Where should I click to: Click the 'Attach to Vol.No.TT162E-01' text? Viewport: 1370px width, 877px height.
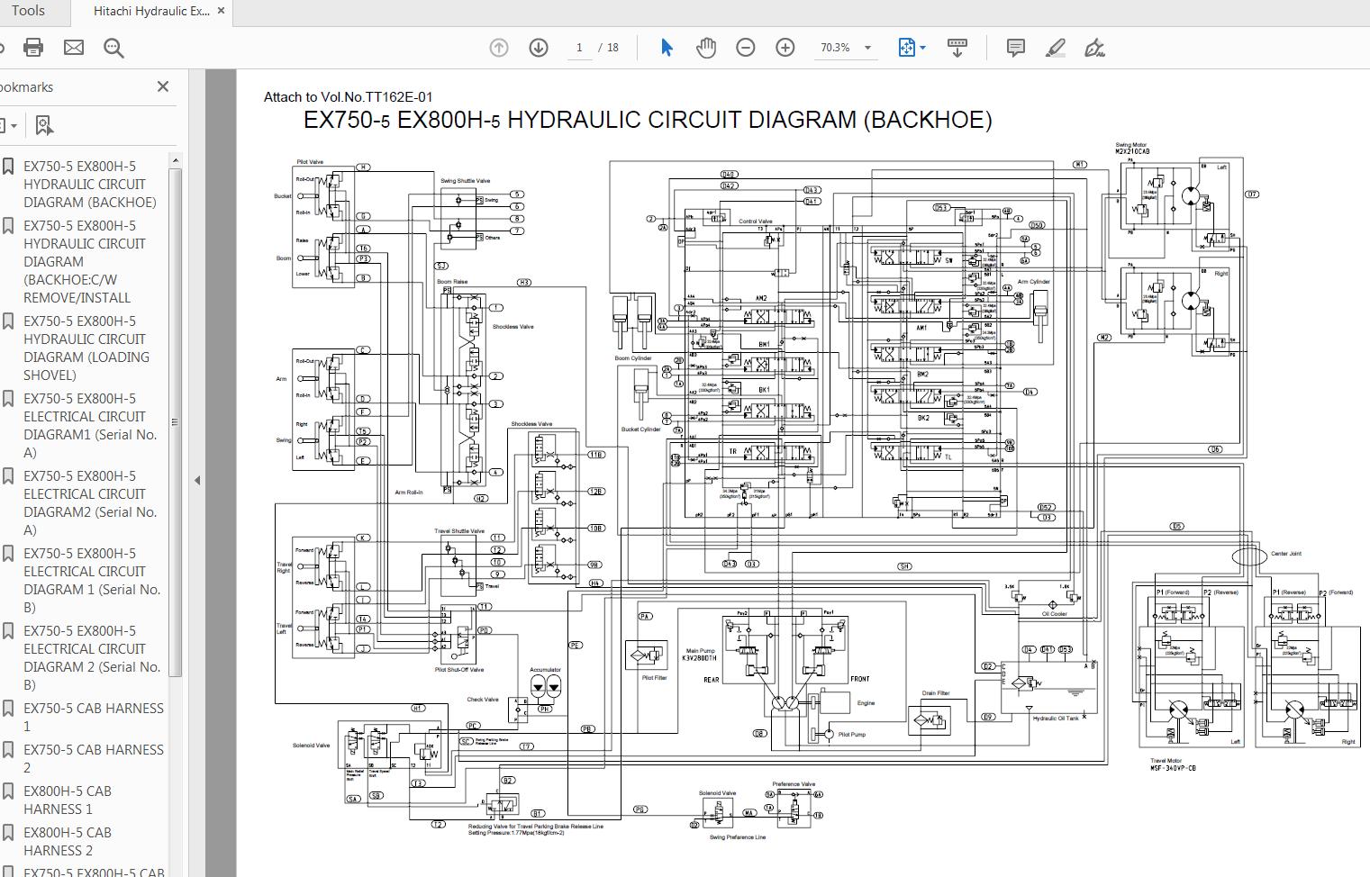tap(348, 97)
